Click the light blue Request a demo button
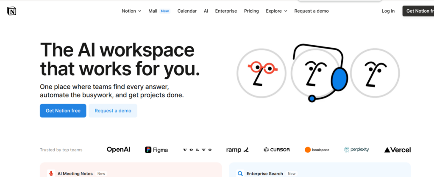This screenshot has width=434, height=177. pyautogui.click(x=113, y=111)
